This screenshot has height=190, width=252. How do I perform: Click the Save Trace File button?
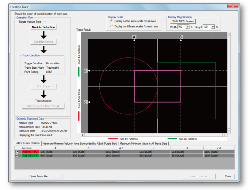click(198, 176)
